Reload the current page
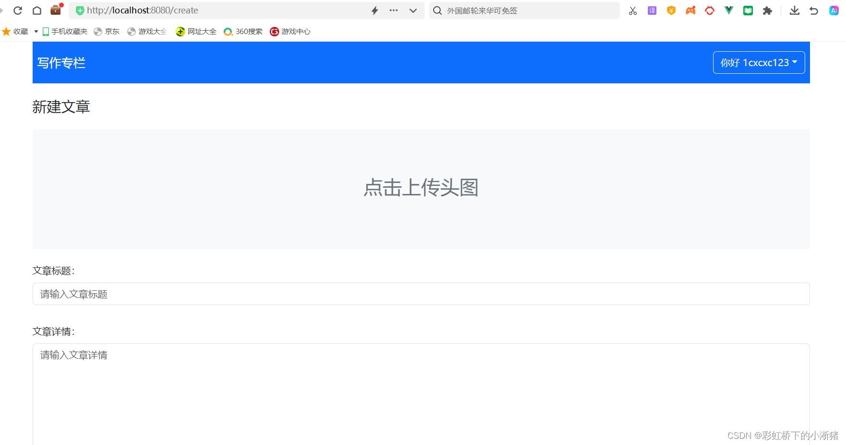 [x=18, y=10]
